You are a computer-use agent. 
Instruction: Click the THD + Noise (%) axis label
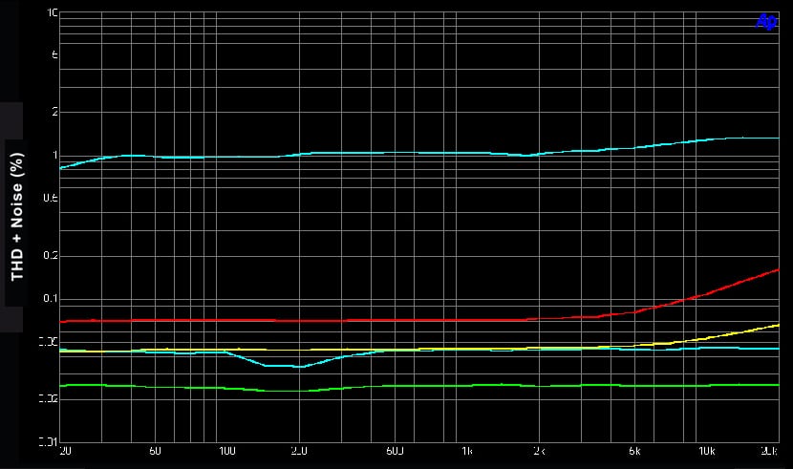16,217
